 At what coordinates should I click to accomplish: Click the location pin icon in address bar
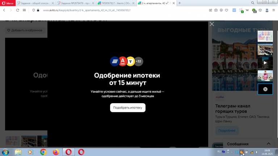coord(34,10)
